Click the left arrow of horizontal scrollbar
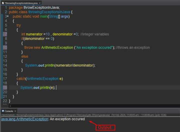The height and width of the screenshot is (132, 180). click(x=10, y=106)
